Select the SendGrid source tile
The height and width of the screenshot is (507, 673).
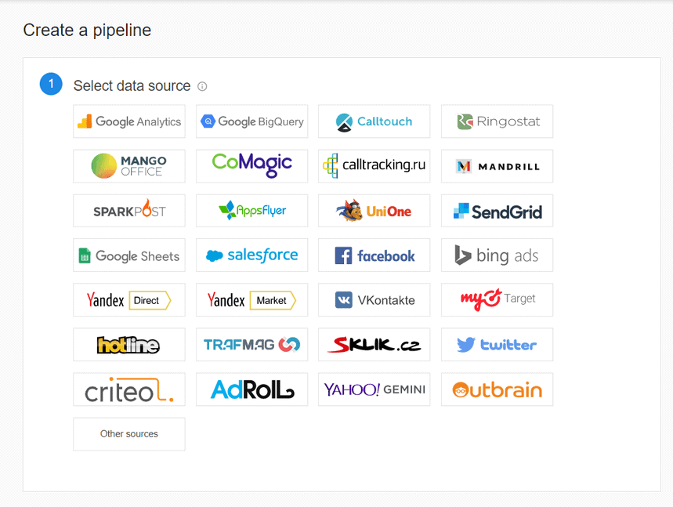[x=497, y=211]
